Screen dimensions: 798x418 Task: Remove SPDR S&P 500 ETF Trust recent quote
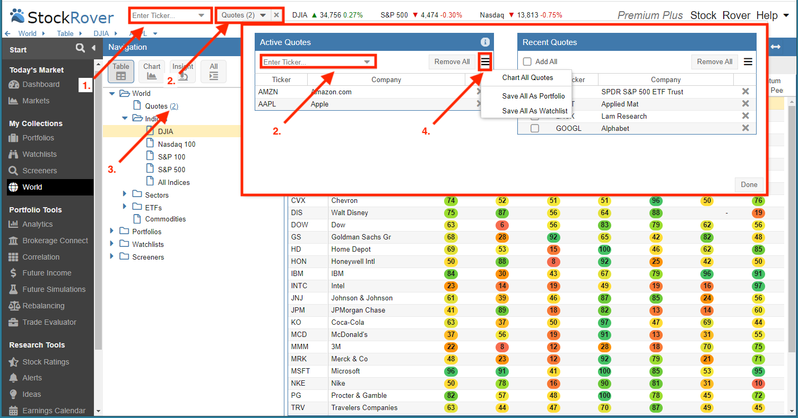pyautogui.click(x=745, y=92)
